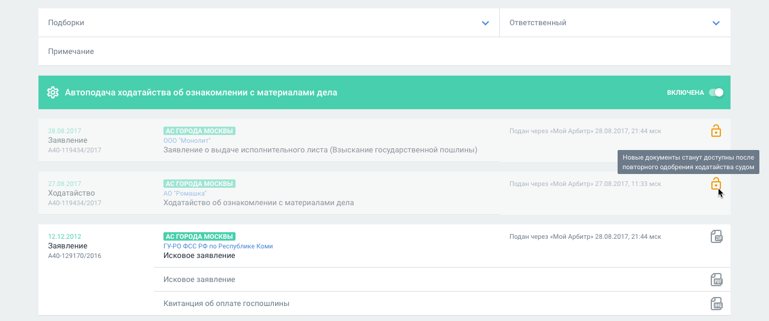
Task: Open АО "Ромашка" company link
Action: coord(185,193)
